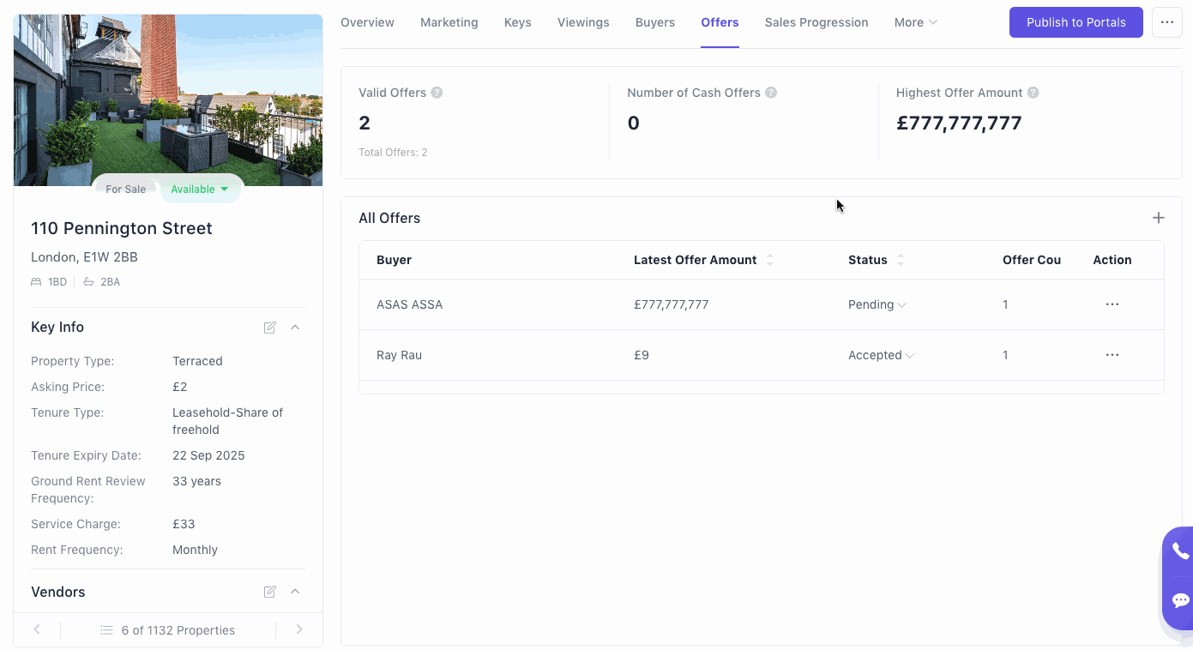Switch to the Viewings tab
This screenshot has height=650, width=1193.
click(583, 22)
